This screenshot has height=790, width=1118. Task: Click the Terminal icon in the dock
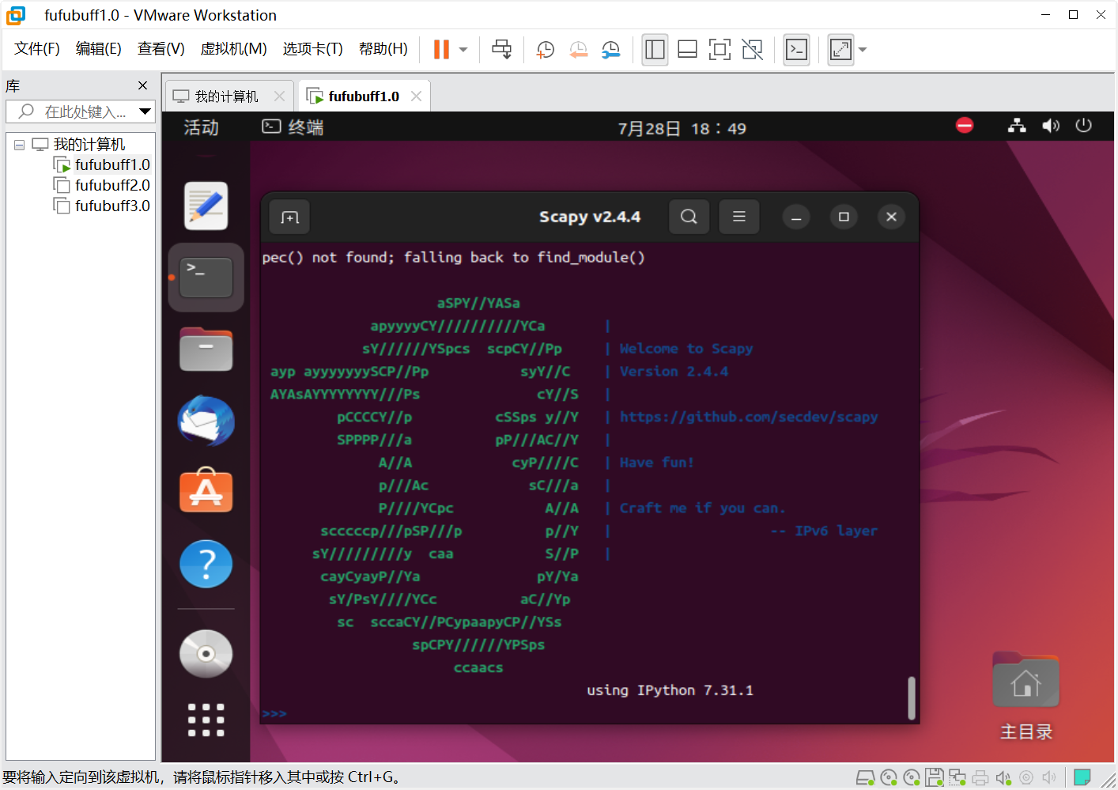pos(206,278)
